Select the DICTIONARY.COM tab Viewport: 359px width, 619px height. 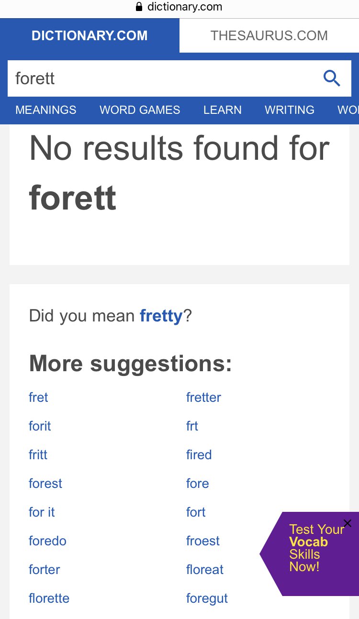tap(90, 35)
